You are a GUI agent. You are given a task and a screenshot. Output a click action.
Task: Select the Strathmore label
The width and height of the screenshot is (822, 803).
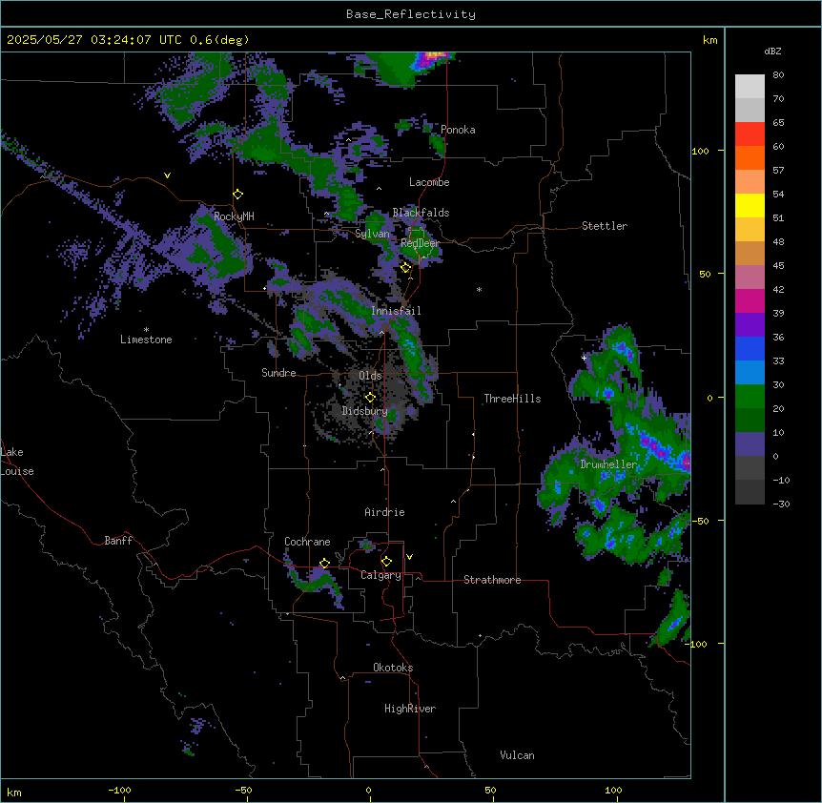point(492,580)
